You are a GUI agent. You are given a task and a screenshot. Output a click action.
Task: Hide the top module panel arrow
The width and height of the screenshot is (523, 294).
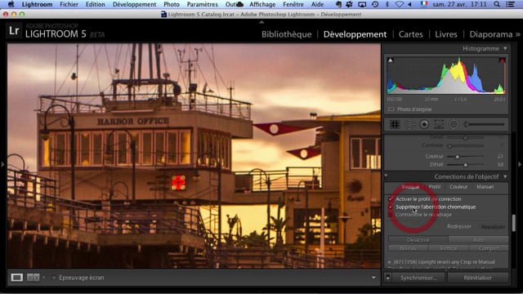tap(261, 22)
